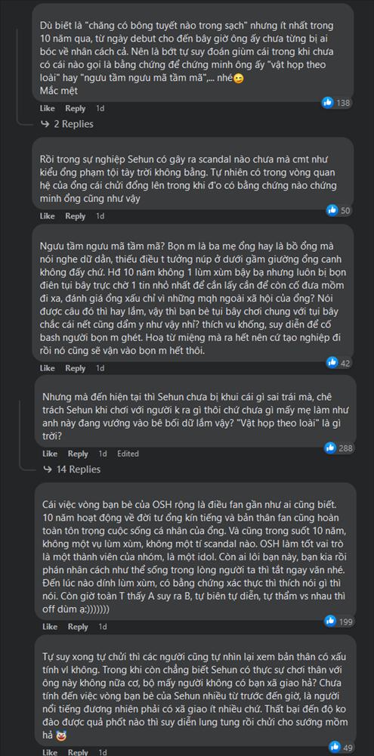374x756 pixels.
Task: Like the comment ending with "Mắc mệt"
Action: [47, 108]
